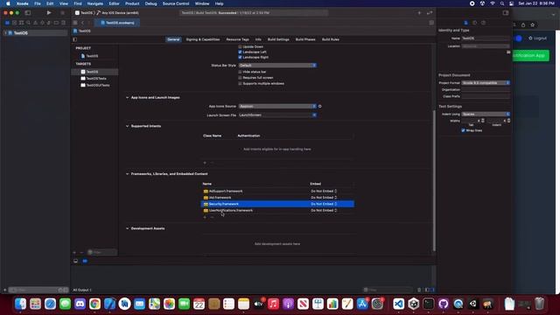The height and width of the screenshot is (315, 560).
Task: Change embed option for AdSupport.framework
Action: (324, 191)
